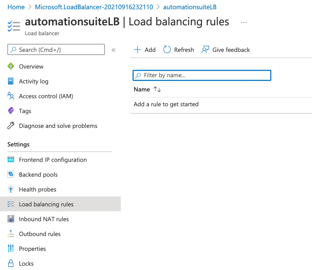Click the purple Tags icon
Viewport: 312px width, 270px height.
coord(11,111)
